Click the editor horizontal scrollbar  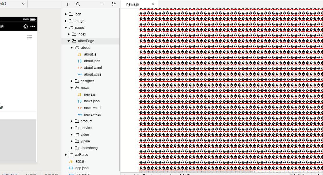point(196,172)
